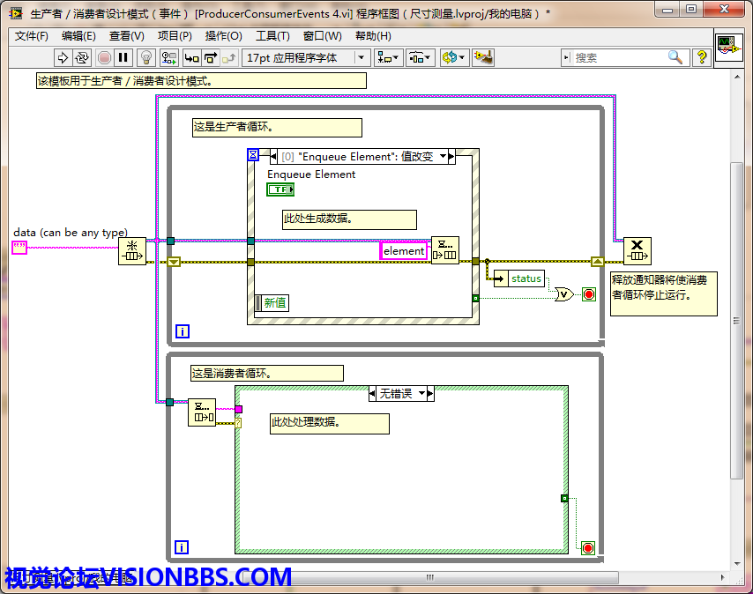Click the VI icon in top-right corner
753x594 pixels.
pyautogui.click(x=727, y=46)
